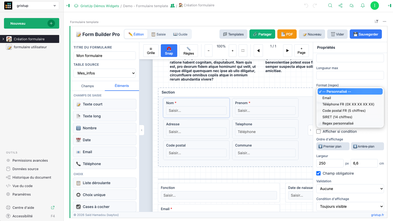The height and width of the screenshot is (221, 393).
Task: Click the fit-to-screen zoom icon
Action: point(243,51)
